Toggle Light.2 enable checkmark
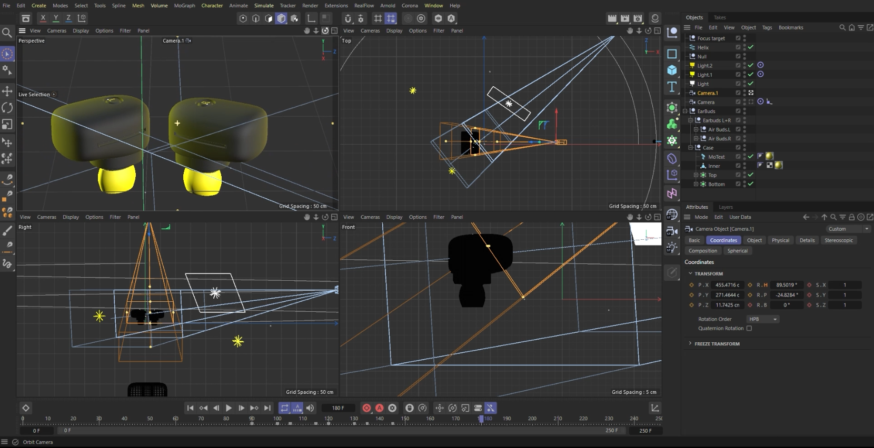 [751, 65]
